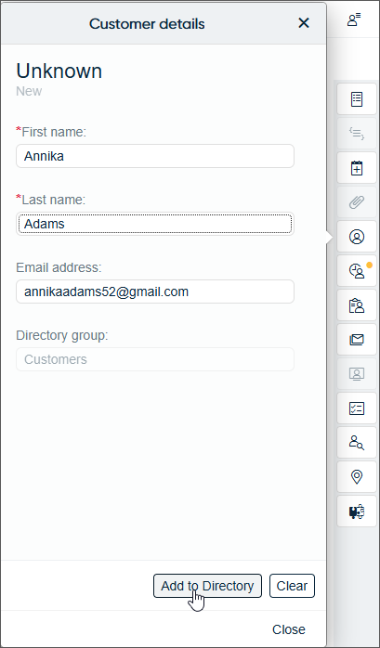Image resolution: width=380 pixels, height=648 pixels.
Task: Open the search customer icon
Action: tap(357, 443)
